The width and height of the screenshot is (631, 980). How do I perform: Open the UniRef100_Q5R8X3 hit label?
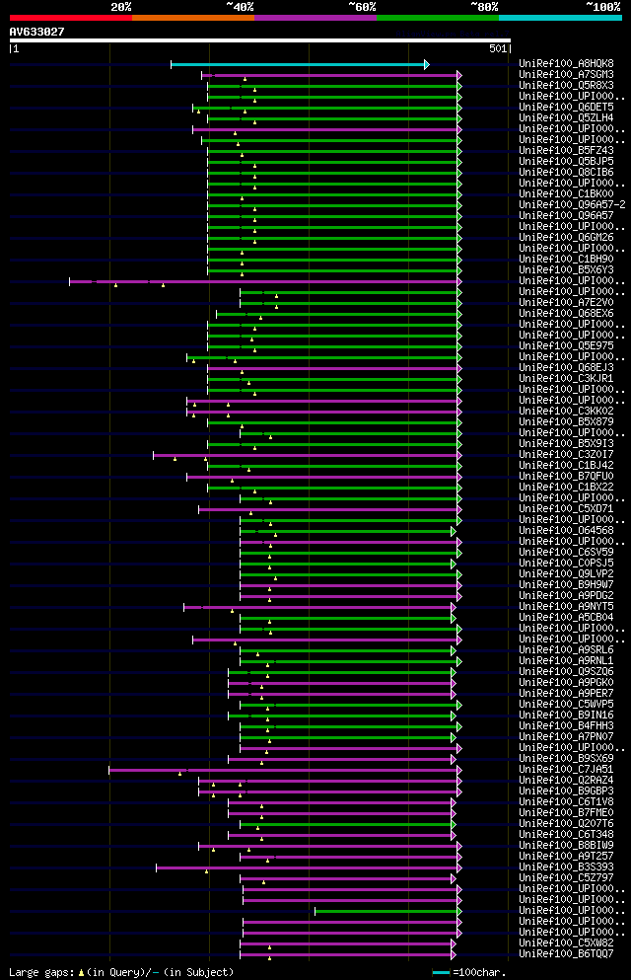click(x=566, y=85)
